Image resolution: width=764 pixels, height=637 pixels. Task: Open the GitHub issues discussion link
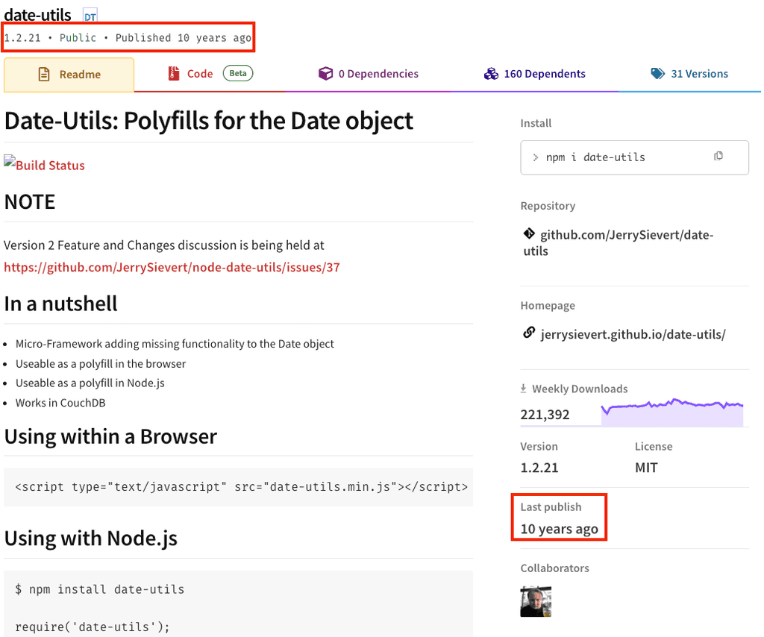click(x=172, y=266)
